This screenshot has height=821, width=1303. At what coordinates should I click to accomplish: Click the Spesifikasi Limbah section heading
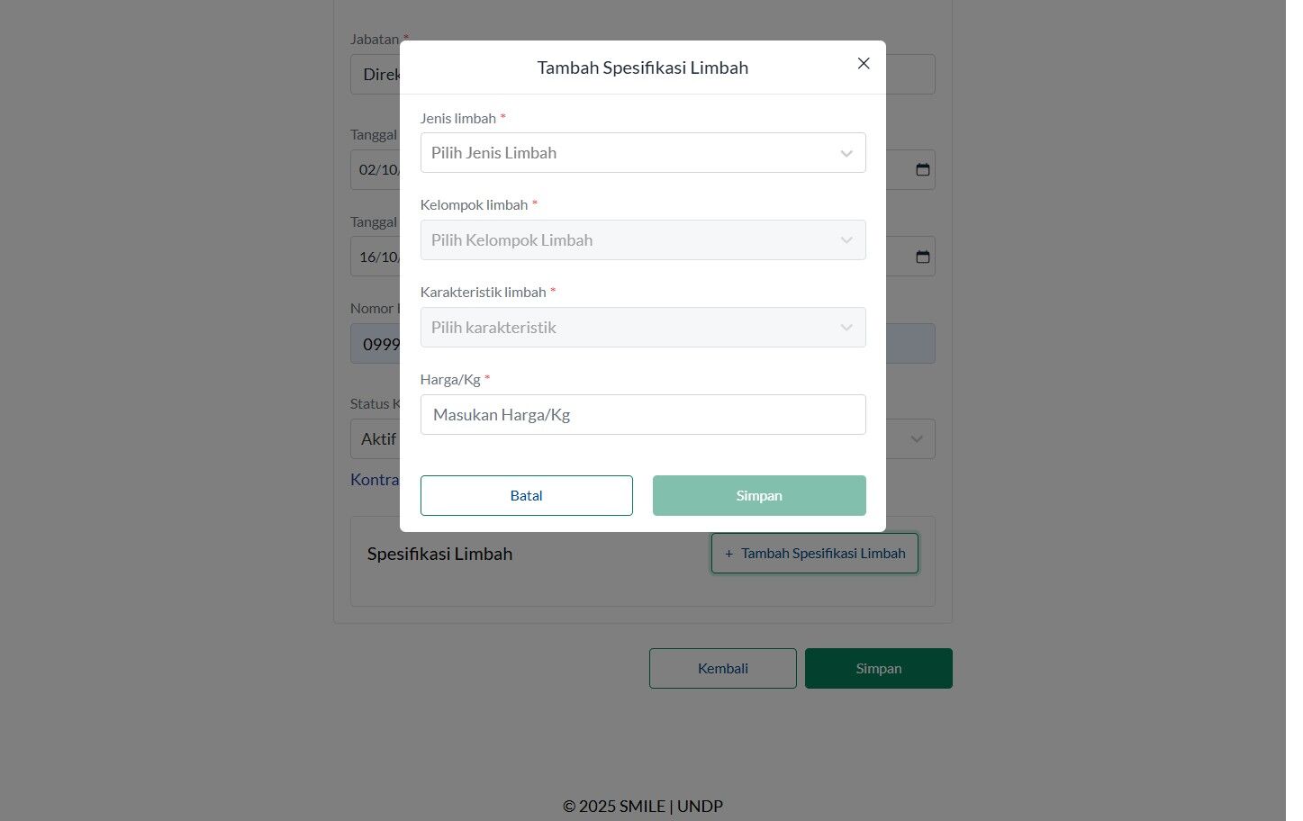439,555
